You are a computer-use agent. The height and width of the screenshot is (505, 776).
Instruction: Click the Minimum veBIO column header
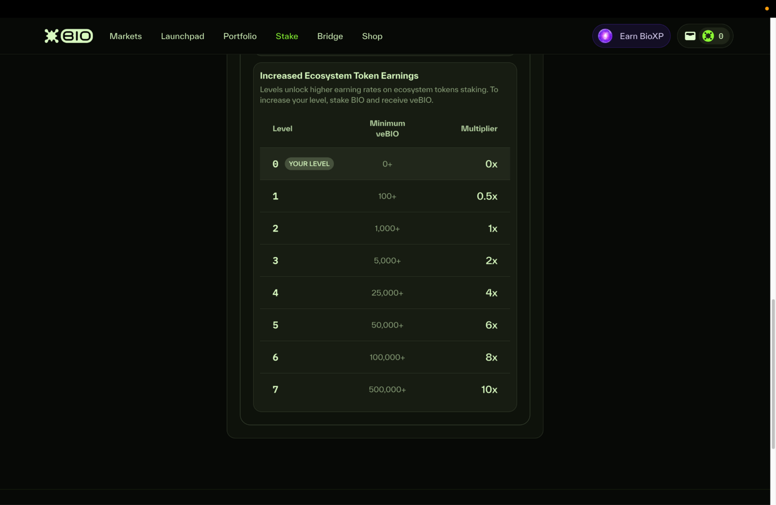pos(387,129)
